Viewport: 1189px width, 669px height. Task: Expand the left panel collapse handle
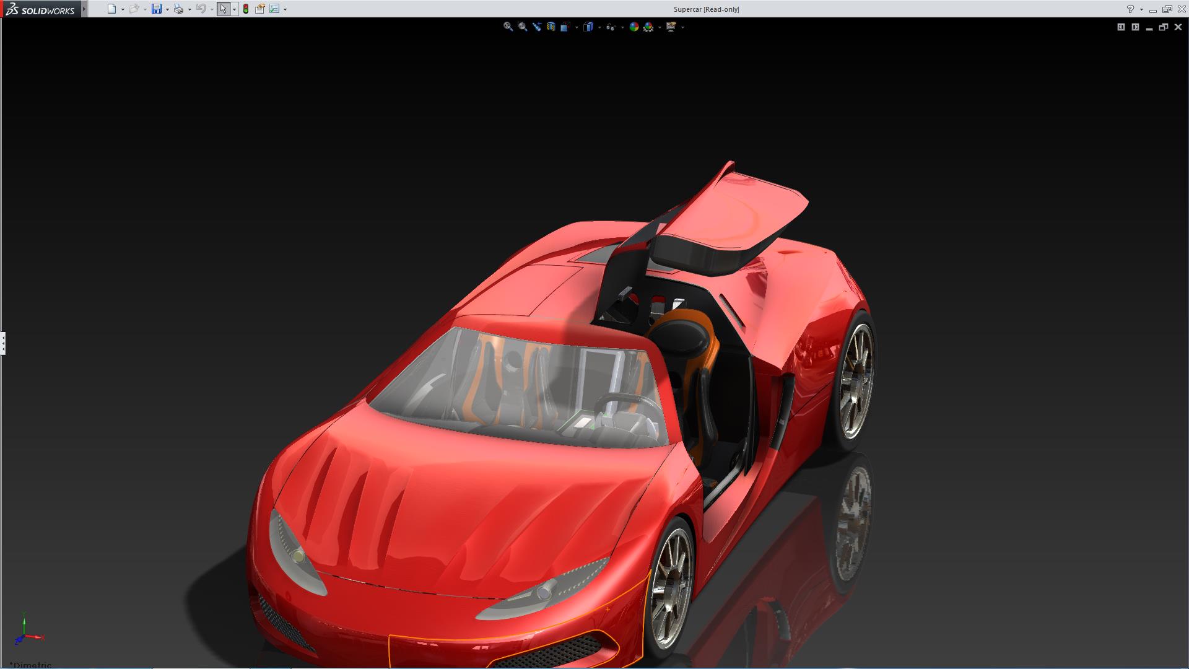[x=3, y=343]
